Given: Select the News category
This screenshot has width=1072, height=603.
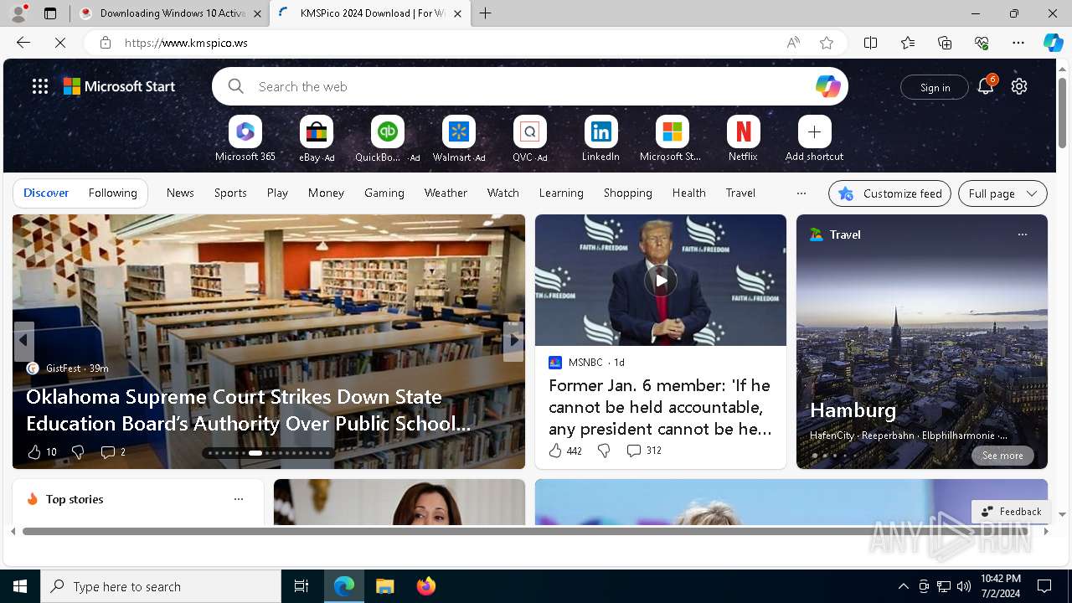Looking at the screenshot, I should click(180, 193).
